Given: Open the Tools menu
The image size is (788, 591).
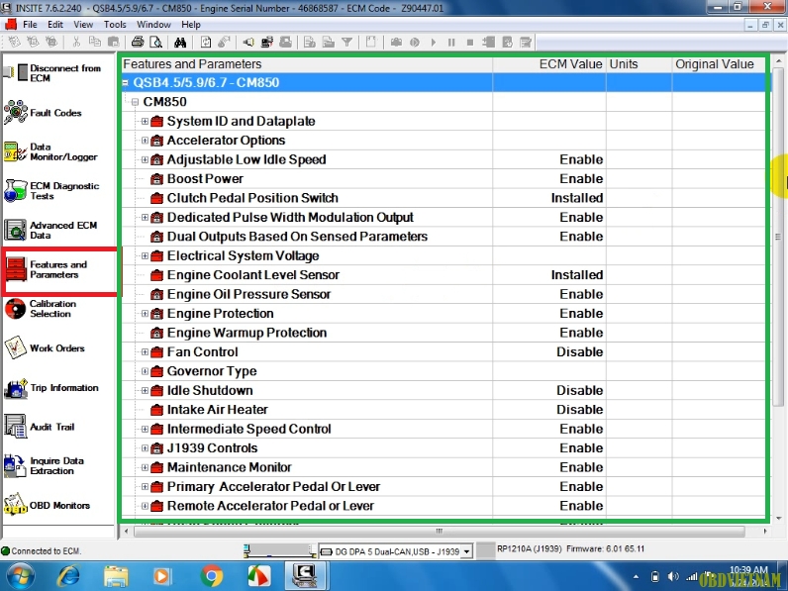Looking at the screenshot, I should click(115, 24).
